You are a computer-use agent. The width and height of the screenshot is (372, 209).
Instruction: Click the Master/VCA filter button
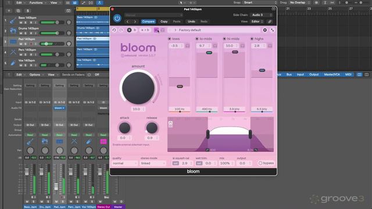tap(332, 75)
